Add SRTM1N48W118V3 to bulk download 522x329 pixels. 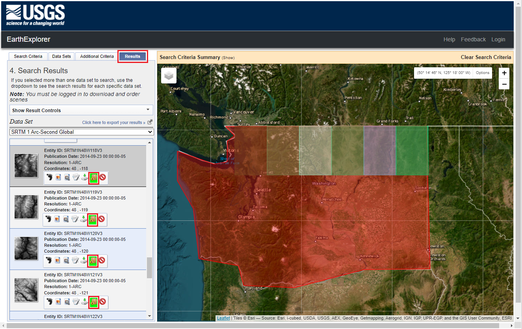pyautogui.click(x=93, y=178)
